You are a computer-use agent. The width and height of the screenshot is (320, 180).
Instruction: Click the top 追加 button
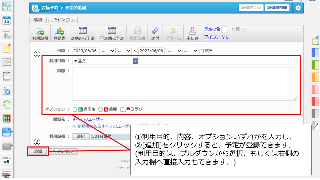pos(38,20)
